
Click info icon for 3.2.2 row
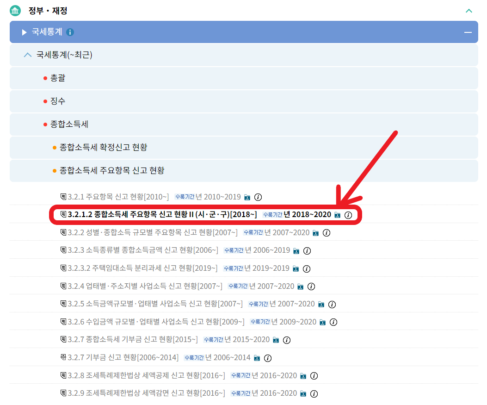327,233
